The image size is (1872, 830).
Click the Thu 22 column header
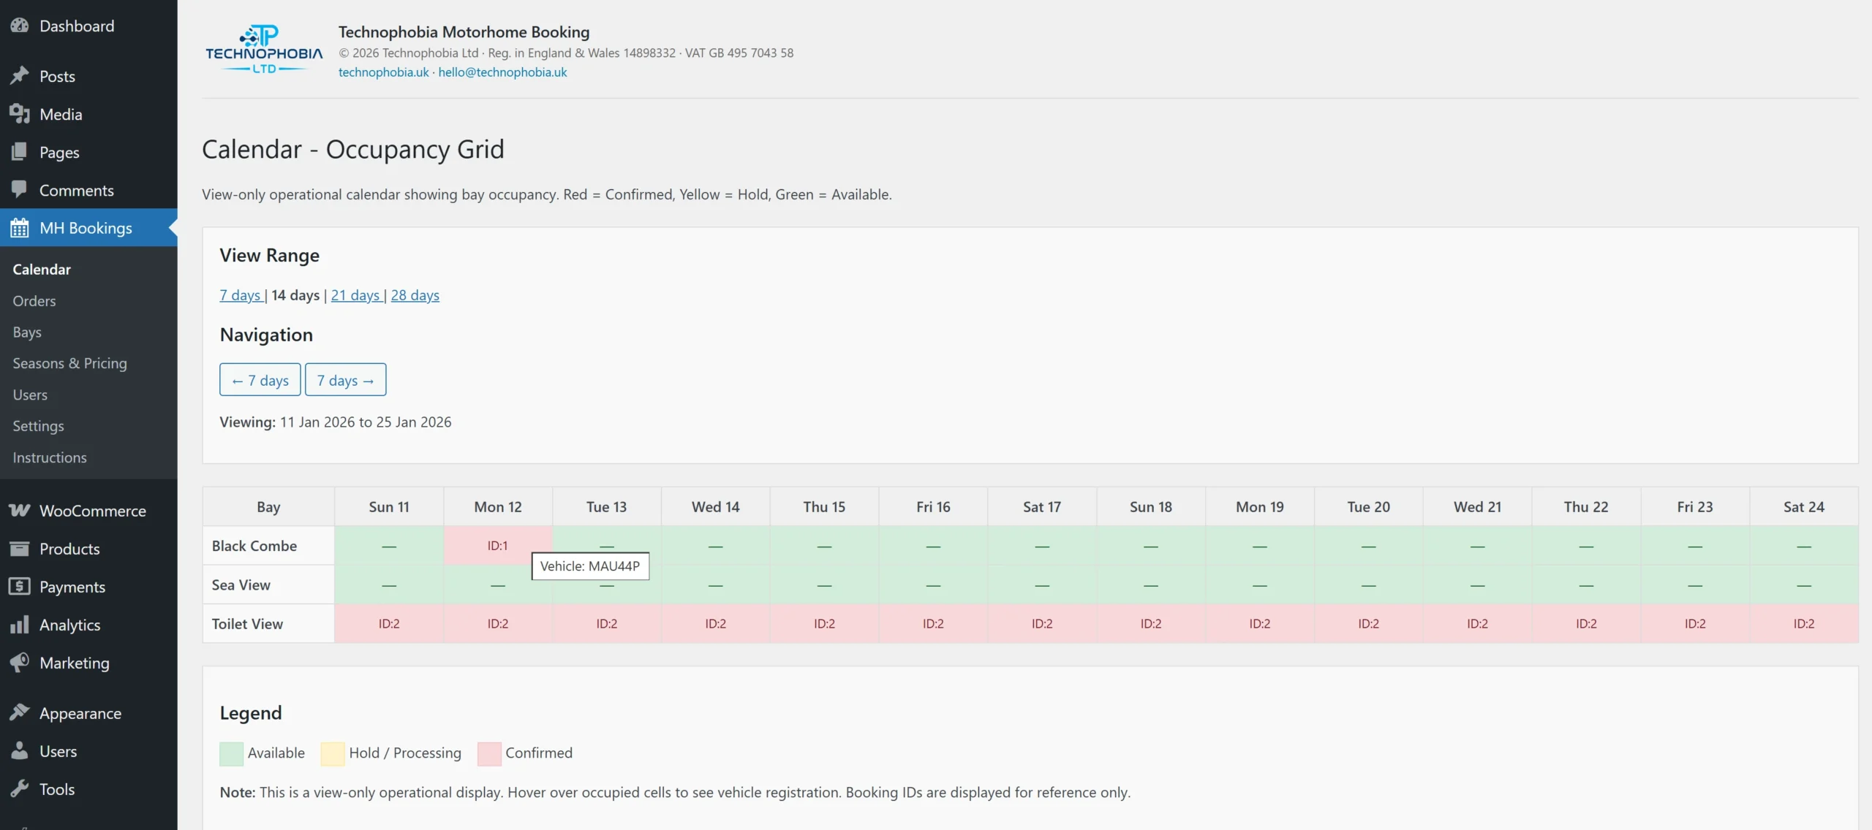tap(1586, 506)
